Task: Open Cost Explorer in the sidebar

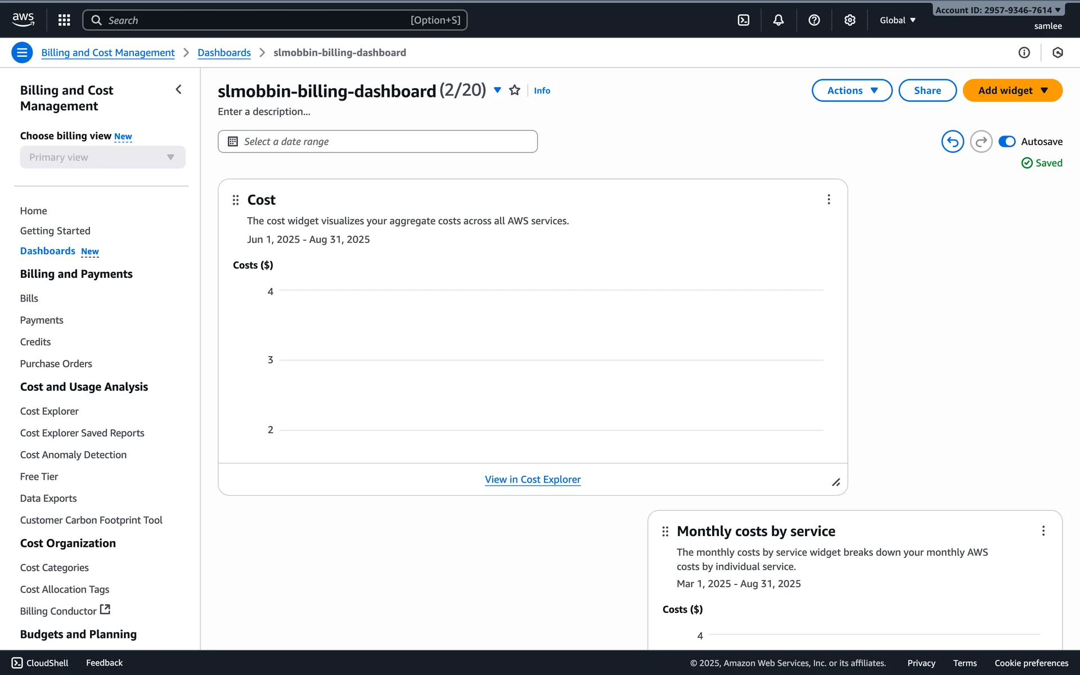Action: tap(49, 411)
